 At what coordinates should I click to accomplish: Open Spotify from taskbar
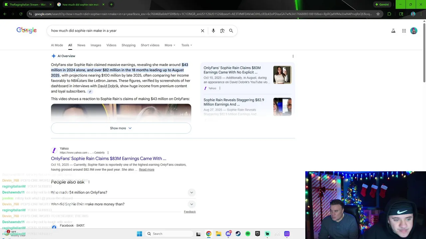248,234
